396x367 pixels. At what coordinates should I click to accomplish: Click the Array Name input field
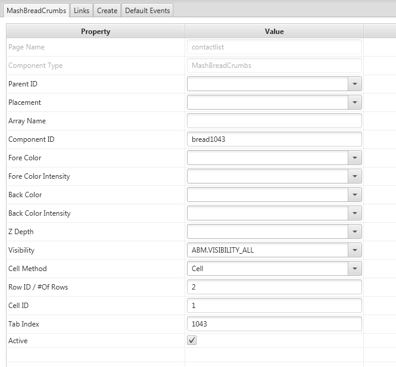click(x=274, y=121)
